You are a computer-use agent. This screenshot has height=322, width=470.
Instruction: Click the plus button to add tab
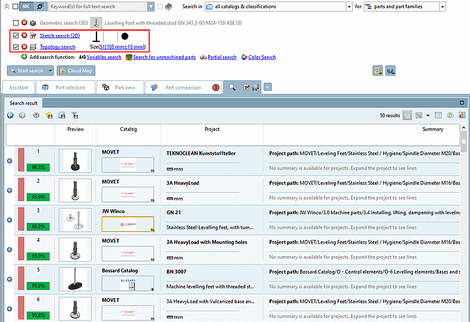pos(268,87)
